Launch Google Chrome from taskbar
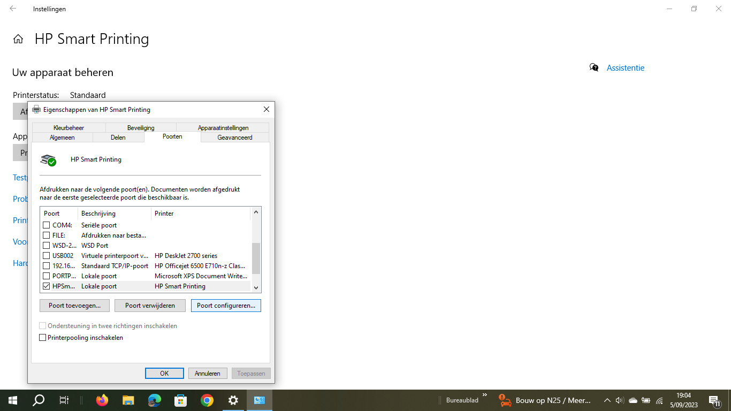This screenshot has height=411, width=731. click(x=207, y=400)
